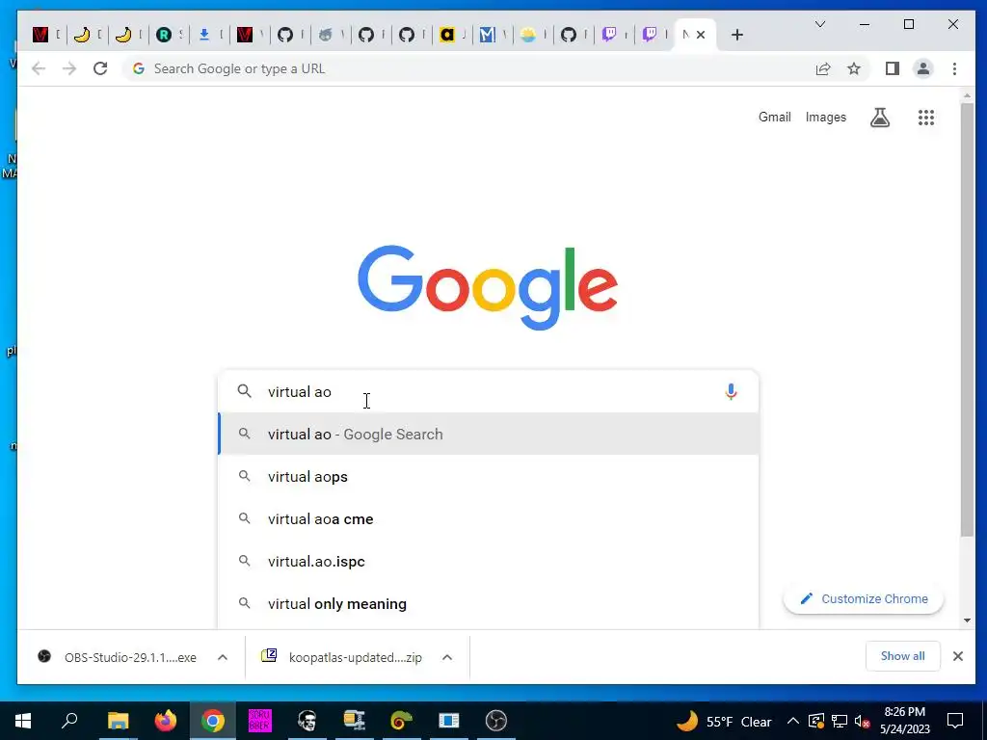Close the active New Tab tab
The width and height of the screenshot is (987, 740).
701,35
